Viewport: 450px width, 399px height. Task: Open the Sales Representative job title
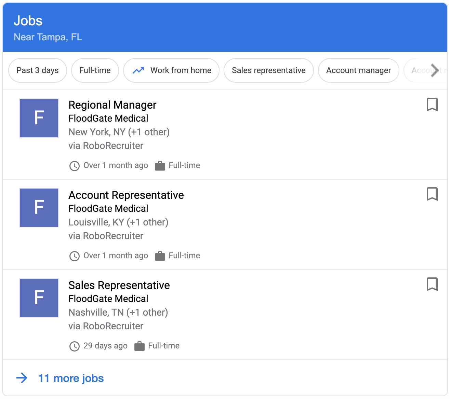(x=119, y=285)
